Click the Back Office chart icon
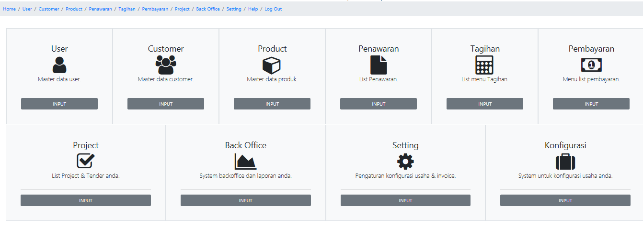 (245, 162)
